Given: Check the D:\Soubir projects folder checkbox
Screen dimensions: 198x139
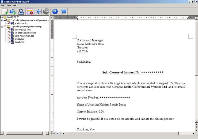Looking at the screenshot, I should (5, 26).
